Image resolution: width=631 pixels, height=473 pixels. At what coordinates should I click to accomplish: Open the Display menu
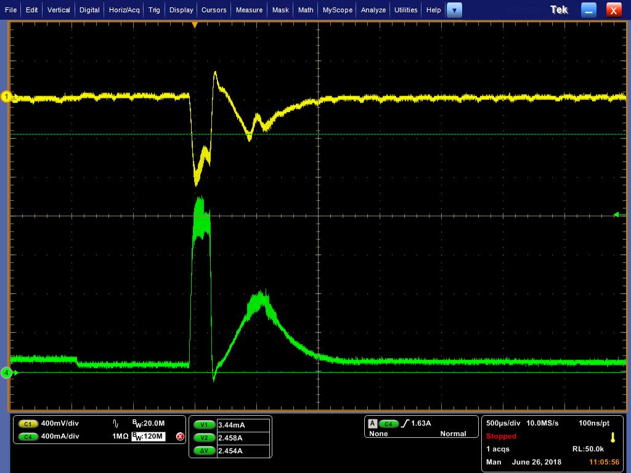click(181, 10)
